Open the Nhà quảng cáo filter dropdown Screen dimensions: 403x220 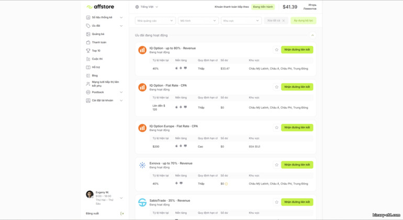coord(155,21)
